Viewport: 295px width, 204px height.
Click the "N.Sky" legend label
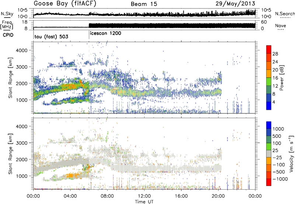coord(7,14)
